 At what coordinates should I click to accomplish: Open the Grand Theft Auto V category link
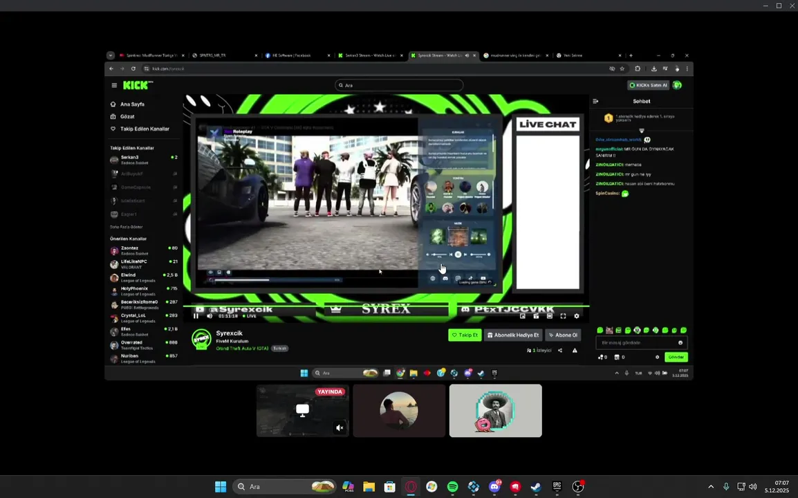tap(242, 349)
